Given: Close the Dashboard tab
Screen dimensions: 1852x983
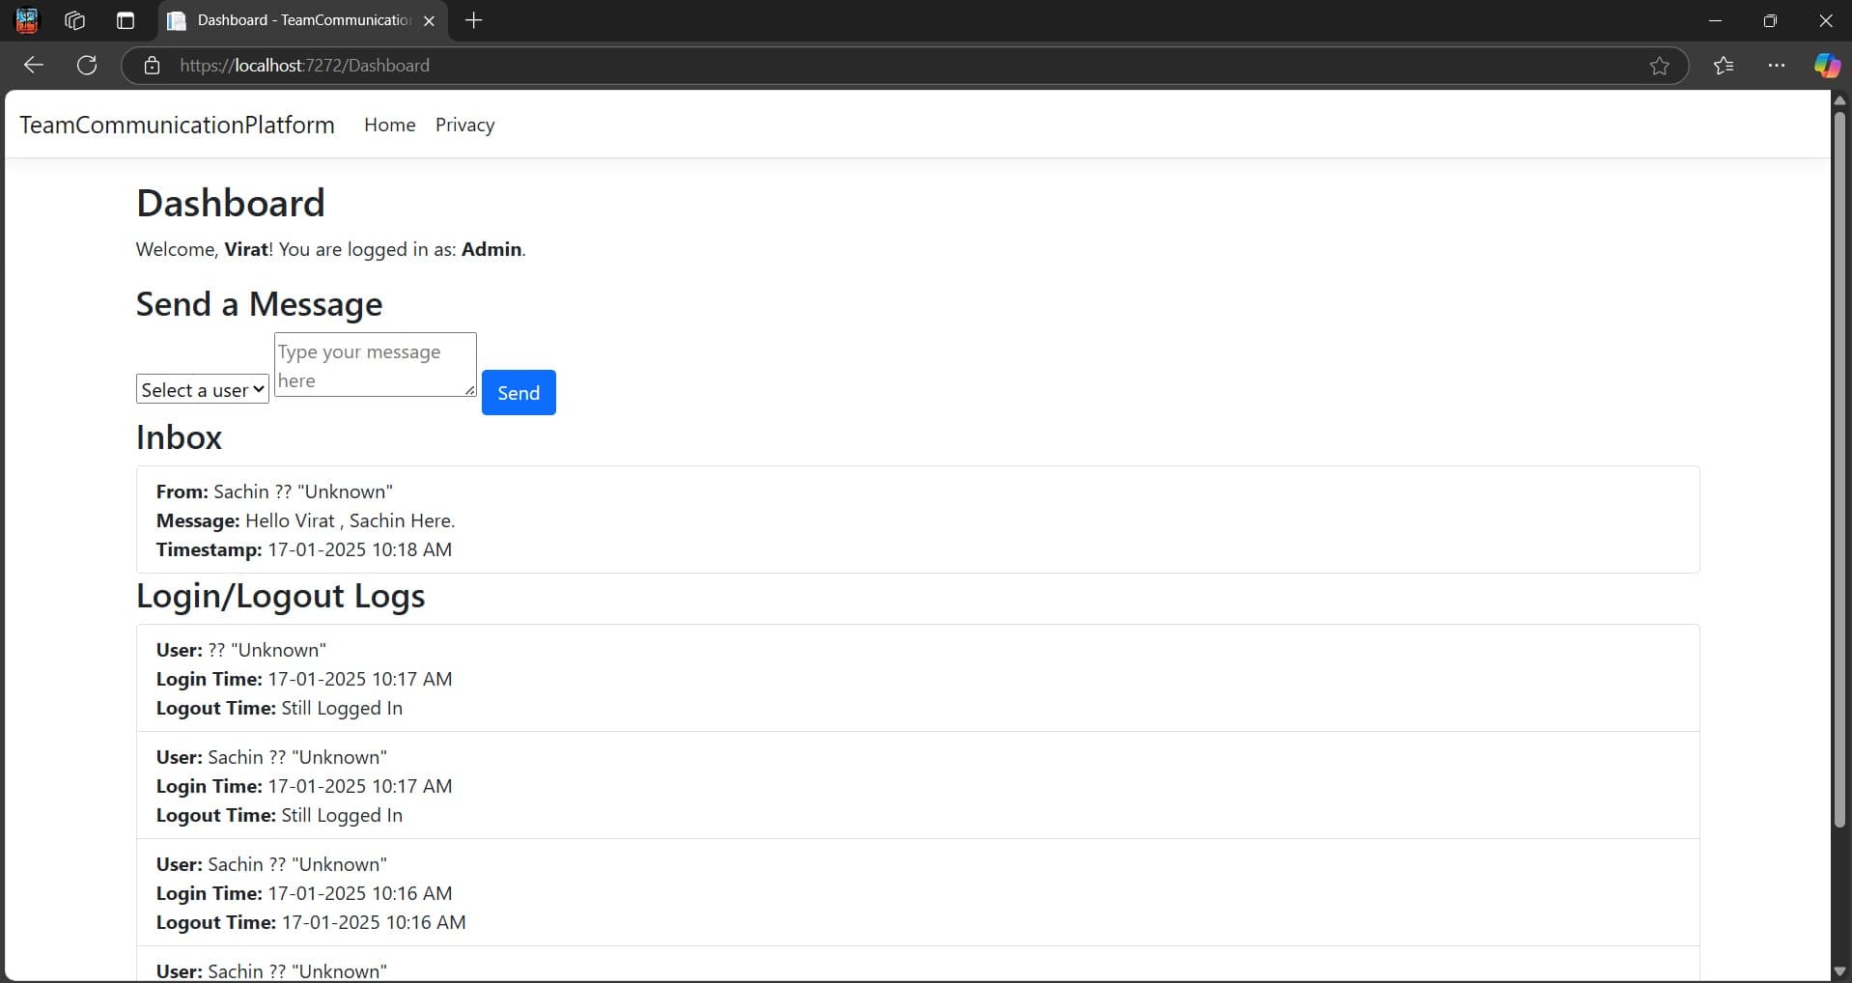Looking at the screenshot, I should point(429,20).
